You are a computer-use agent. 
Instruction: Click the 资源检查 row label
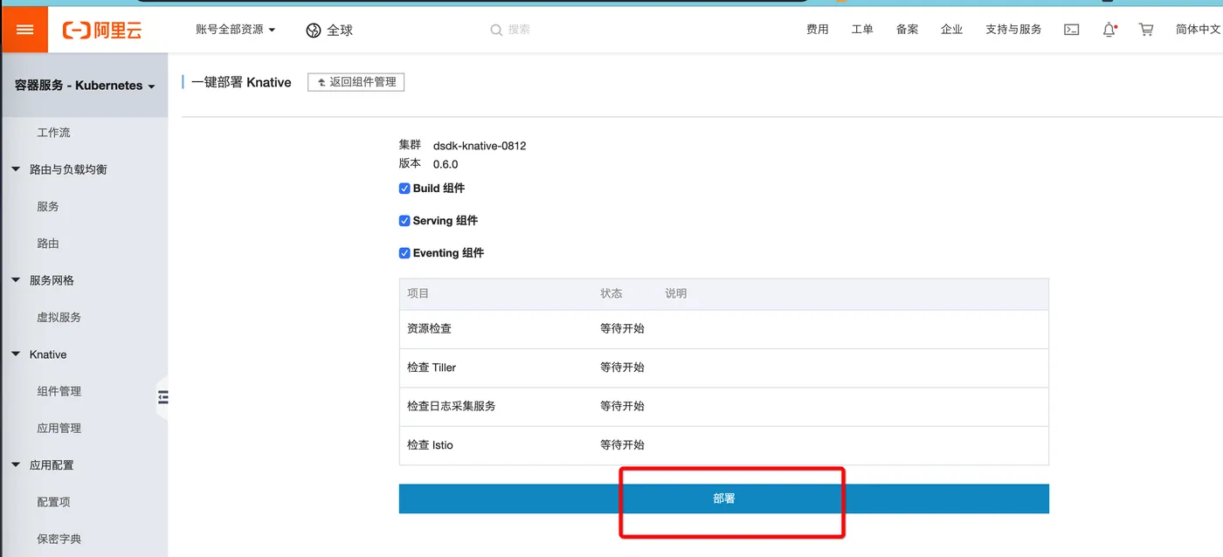[429, 329]
